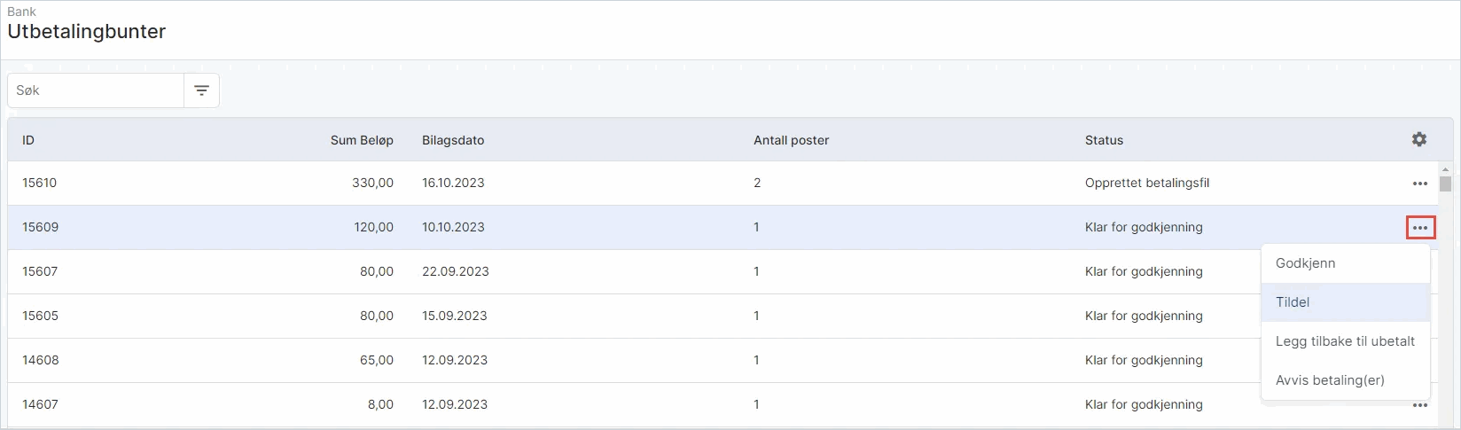Select batch ID 15610
Viewport: 1461px width, 430px height.
click(x=39, y=183)
